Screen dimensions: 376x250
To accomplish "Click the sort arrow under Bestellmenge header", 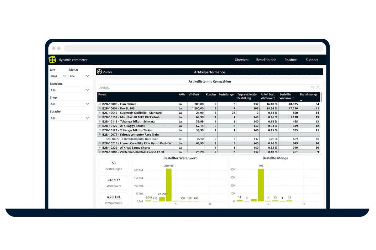I will pyautogui.click(x=301, y=100).
